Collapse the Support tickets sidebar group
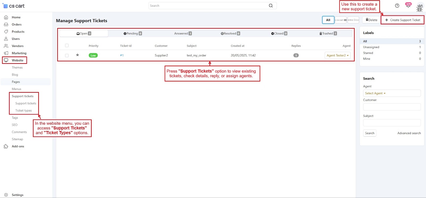This screenshot has height=198, width=426. [x=23, y=96]
